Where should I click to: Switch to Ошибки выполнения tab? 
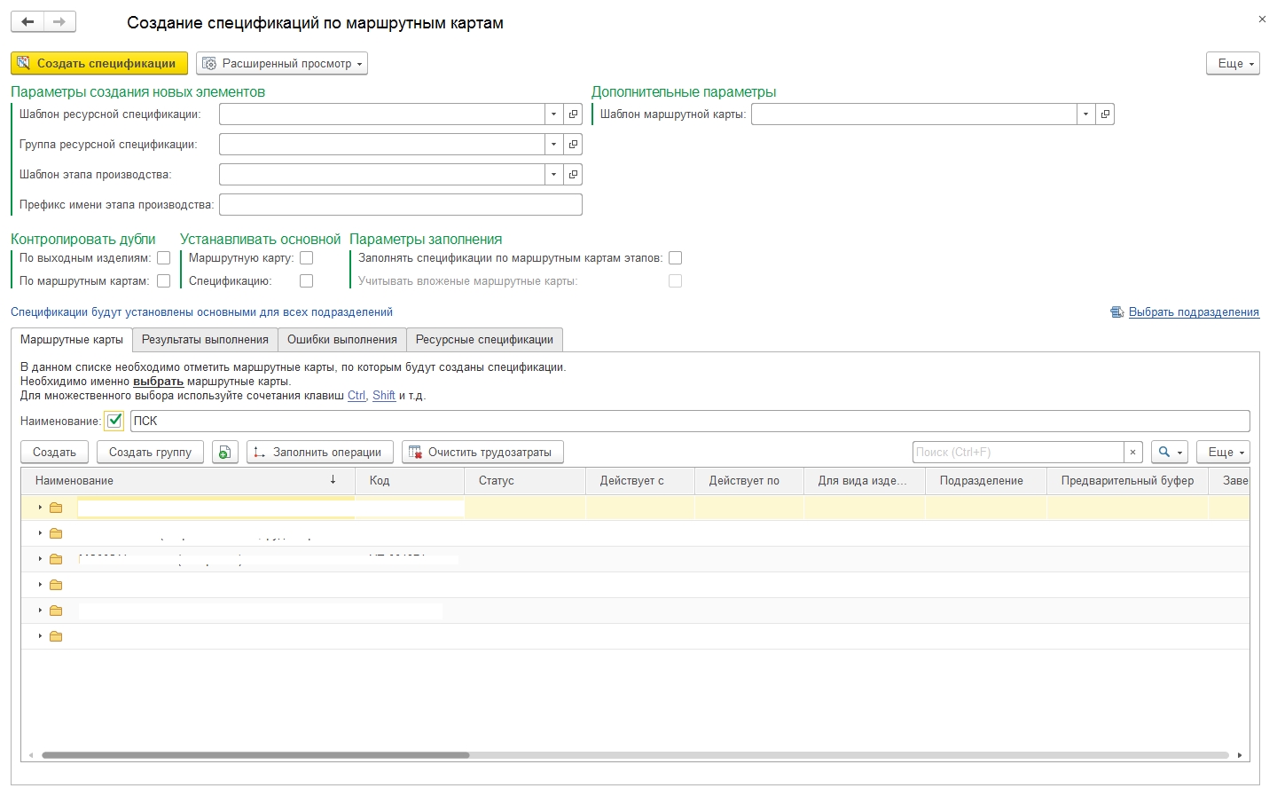(342, 340)
